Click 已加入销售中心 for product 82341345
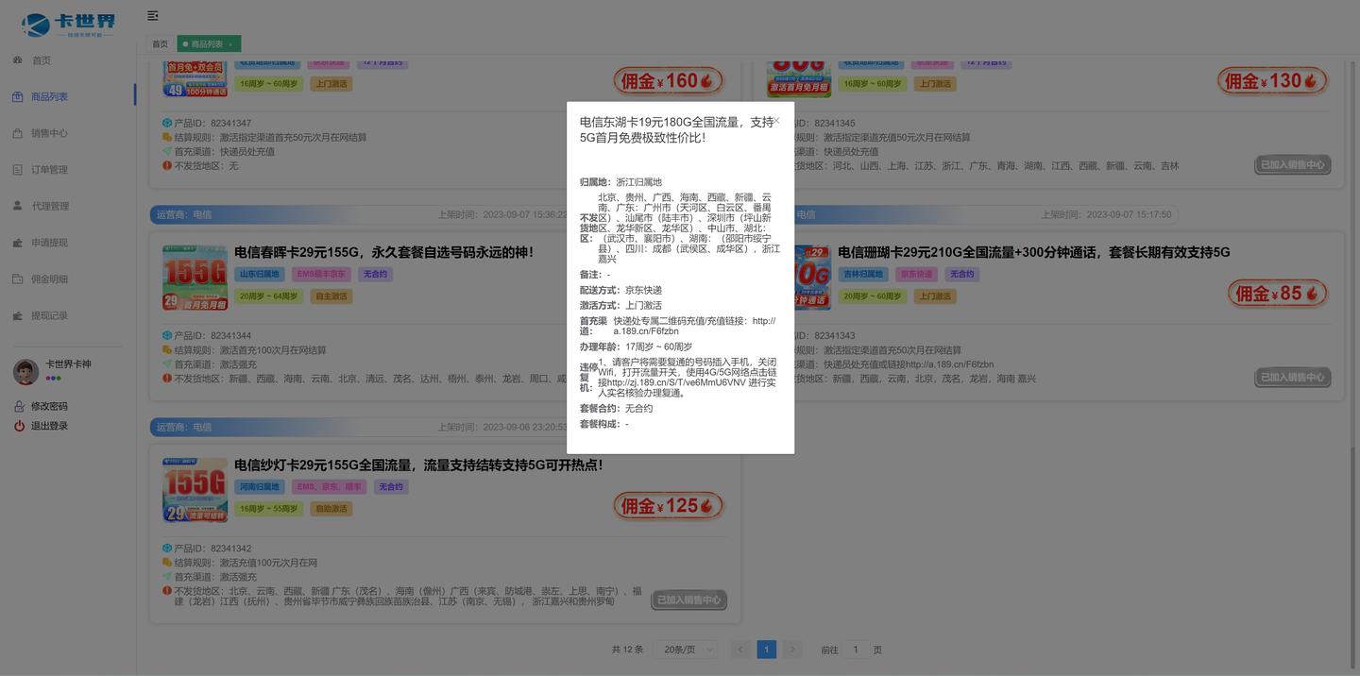 click(1293, 164)
